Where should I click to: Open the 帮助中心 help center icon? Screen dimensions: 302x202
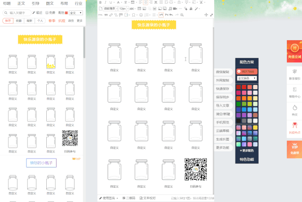click(x=294, y=93)
